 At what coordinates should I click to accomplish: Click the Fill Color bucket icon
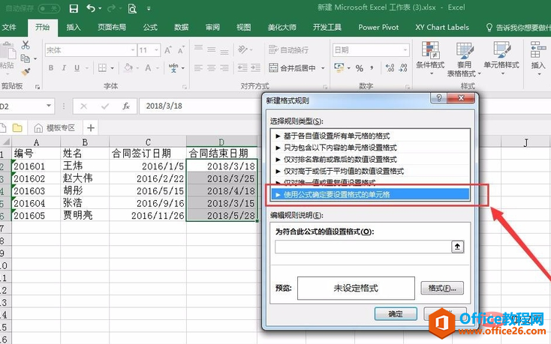128,67
